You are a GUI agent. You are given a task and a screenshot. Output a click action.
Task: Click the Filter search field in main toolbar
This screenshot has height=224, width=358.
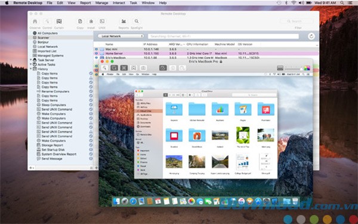pos(297,22)
